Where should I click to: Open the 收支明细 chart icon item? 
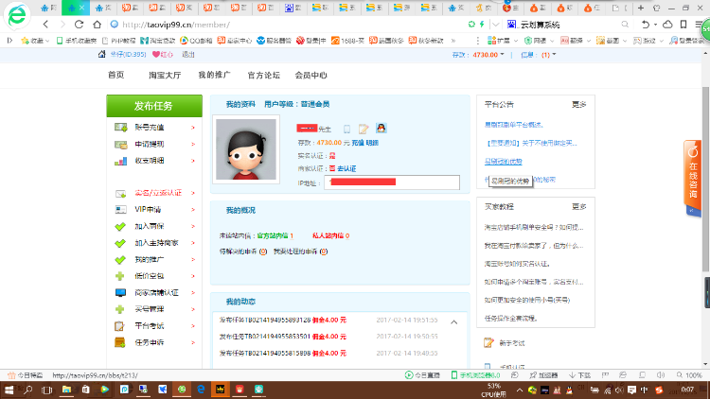[x=120, y=161]
